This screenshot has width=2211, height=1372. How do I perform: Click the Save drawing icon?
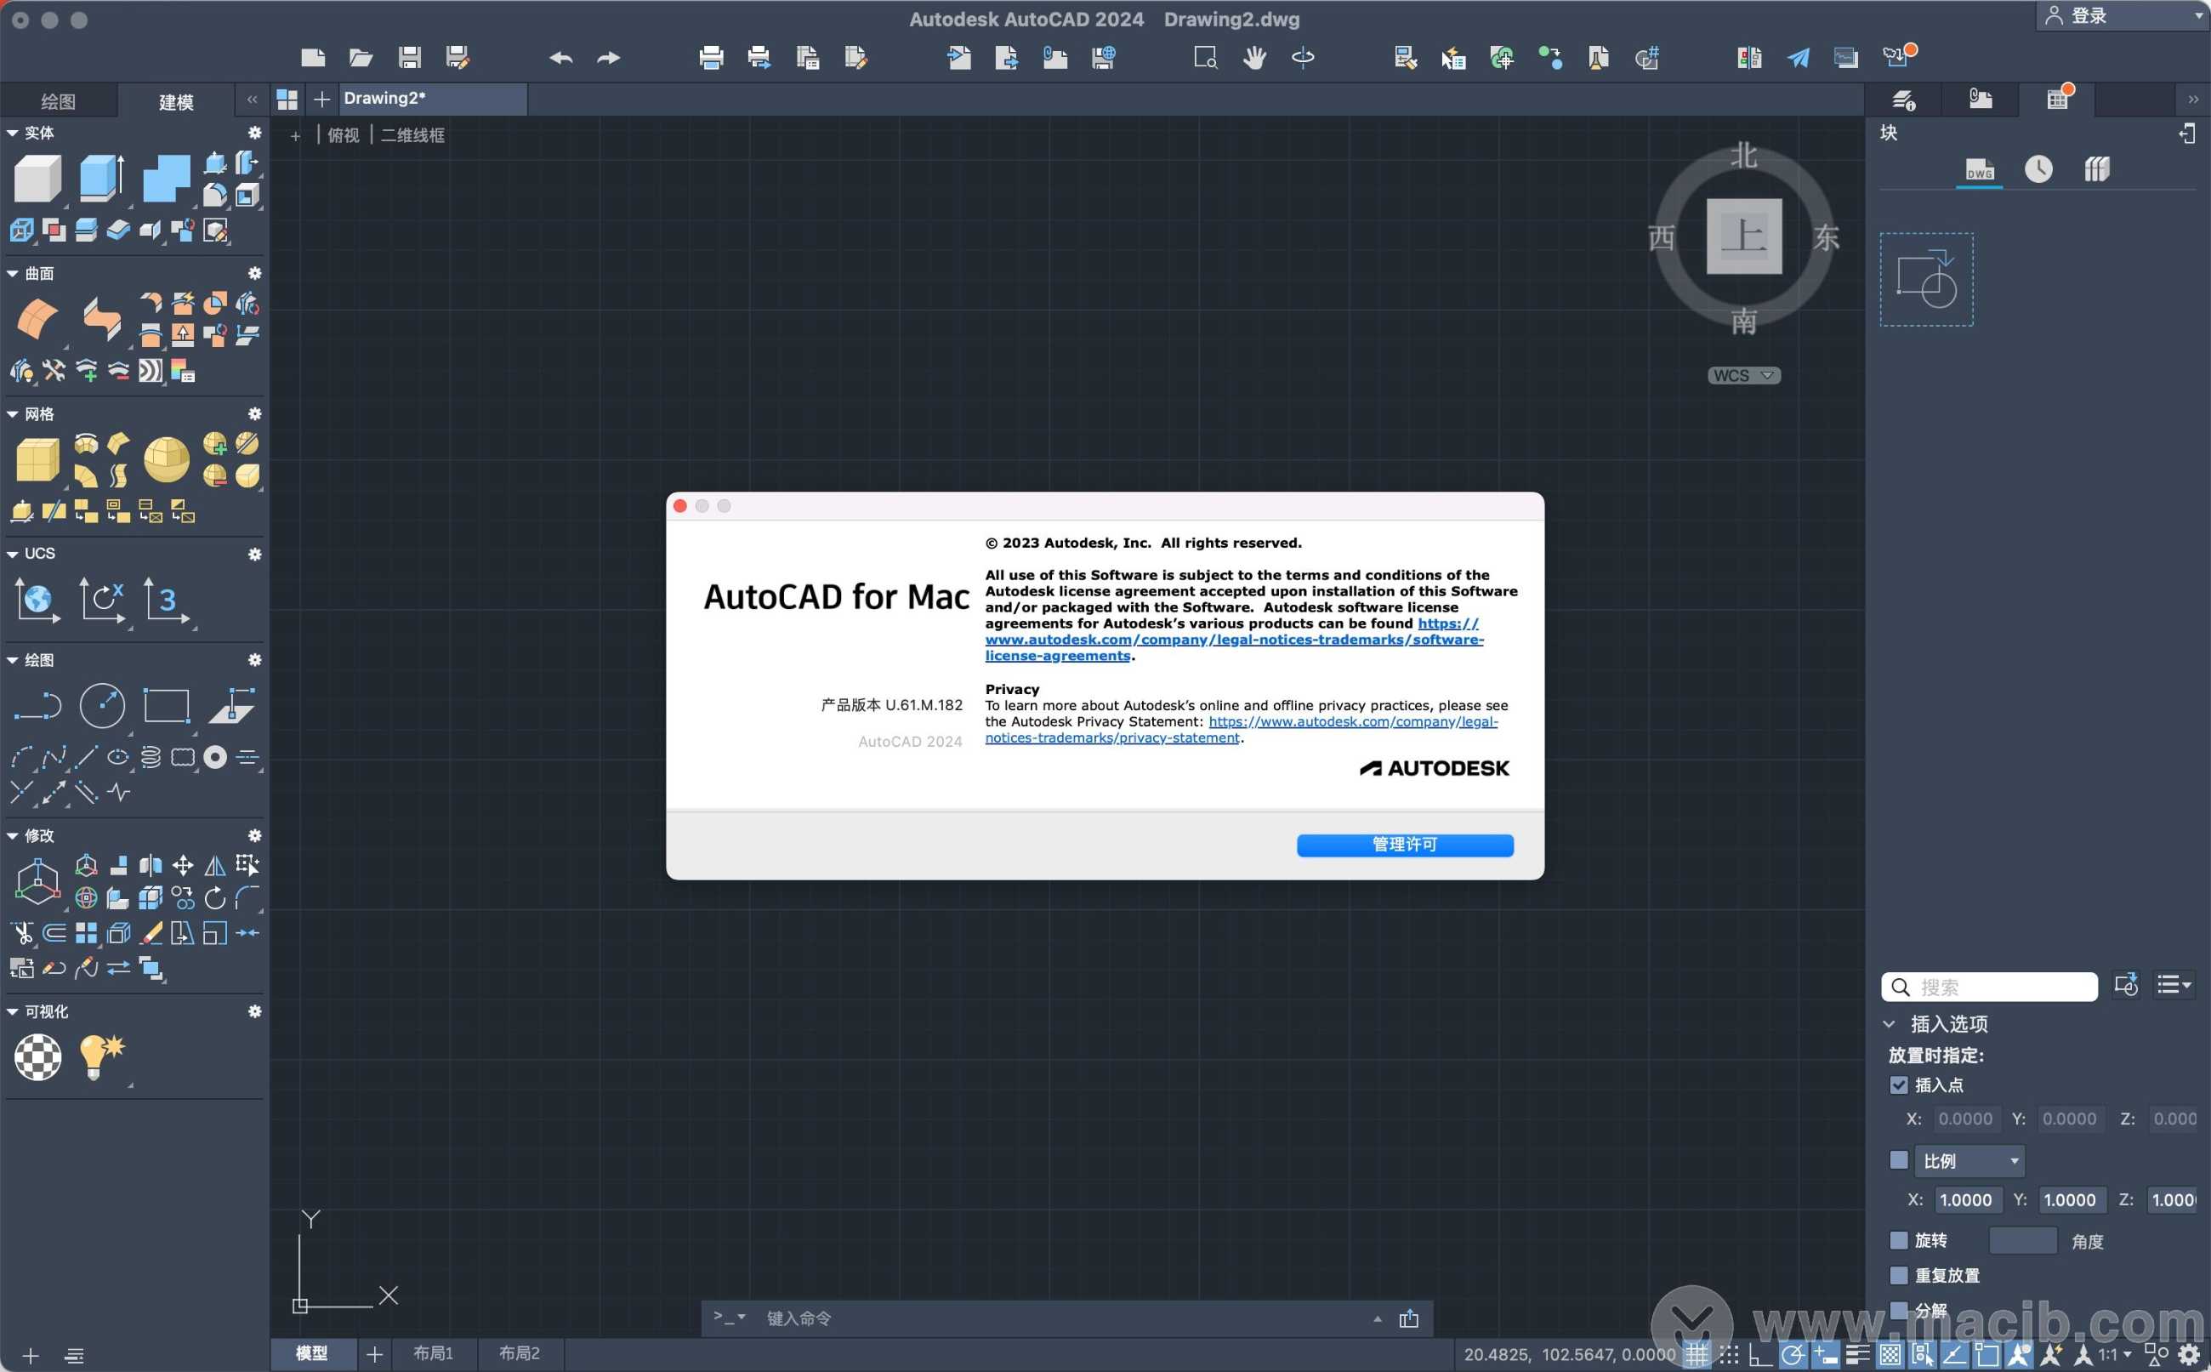(x=409, y=57)
